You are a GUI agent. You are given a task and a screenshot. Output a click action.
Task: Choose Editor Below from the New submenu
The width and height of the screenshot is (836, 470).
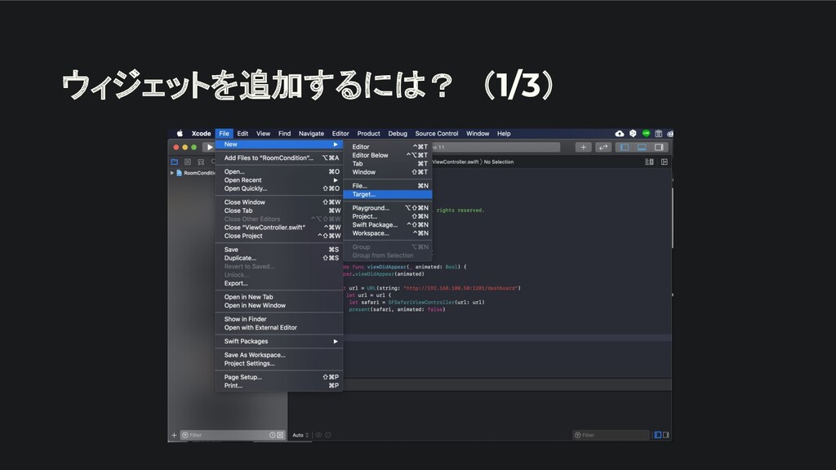[388, 155]
